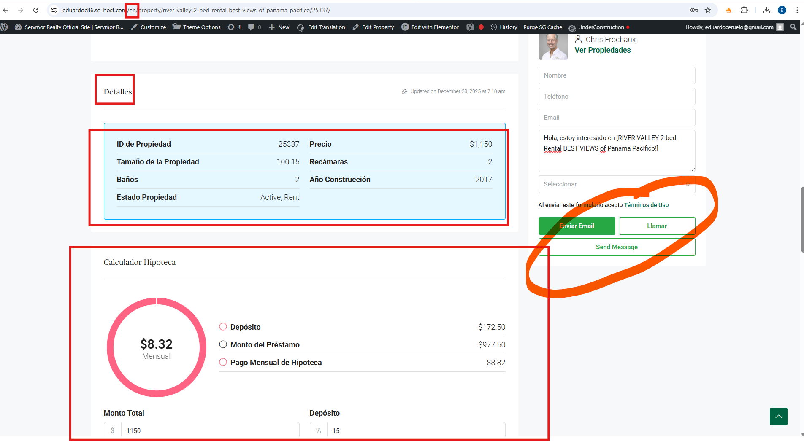Expand the Seleccionar dropdown in contact form

pos(617,184)
